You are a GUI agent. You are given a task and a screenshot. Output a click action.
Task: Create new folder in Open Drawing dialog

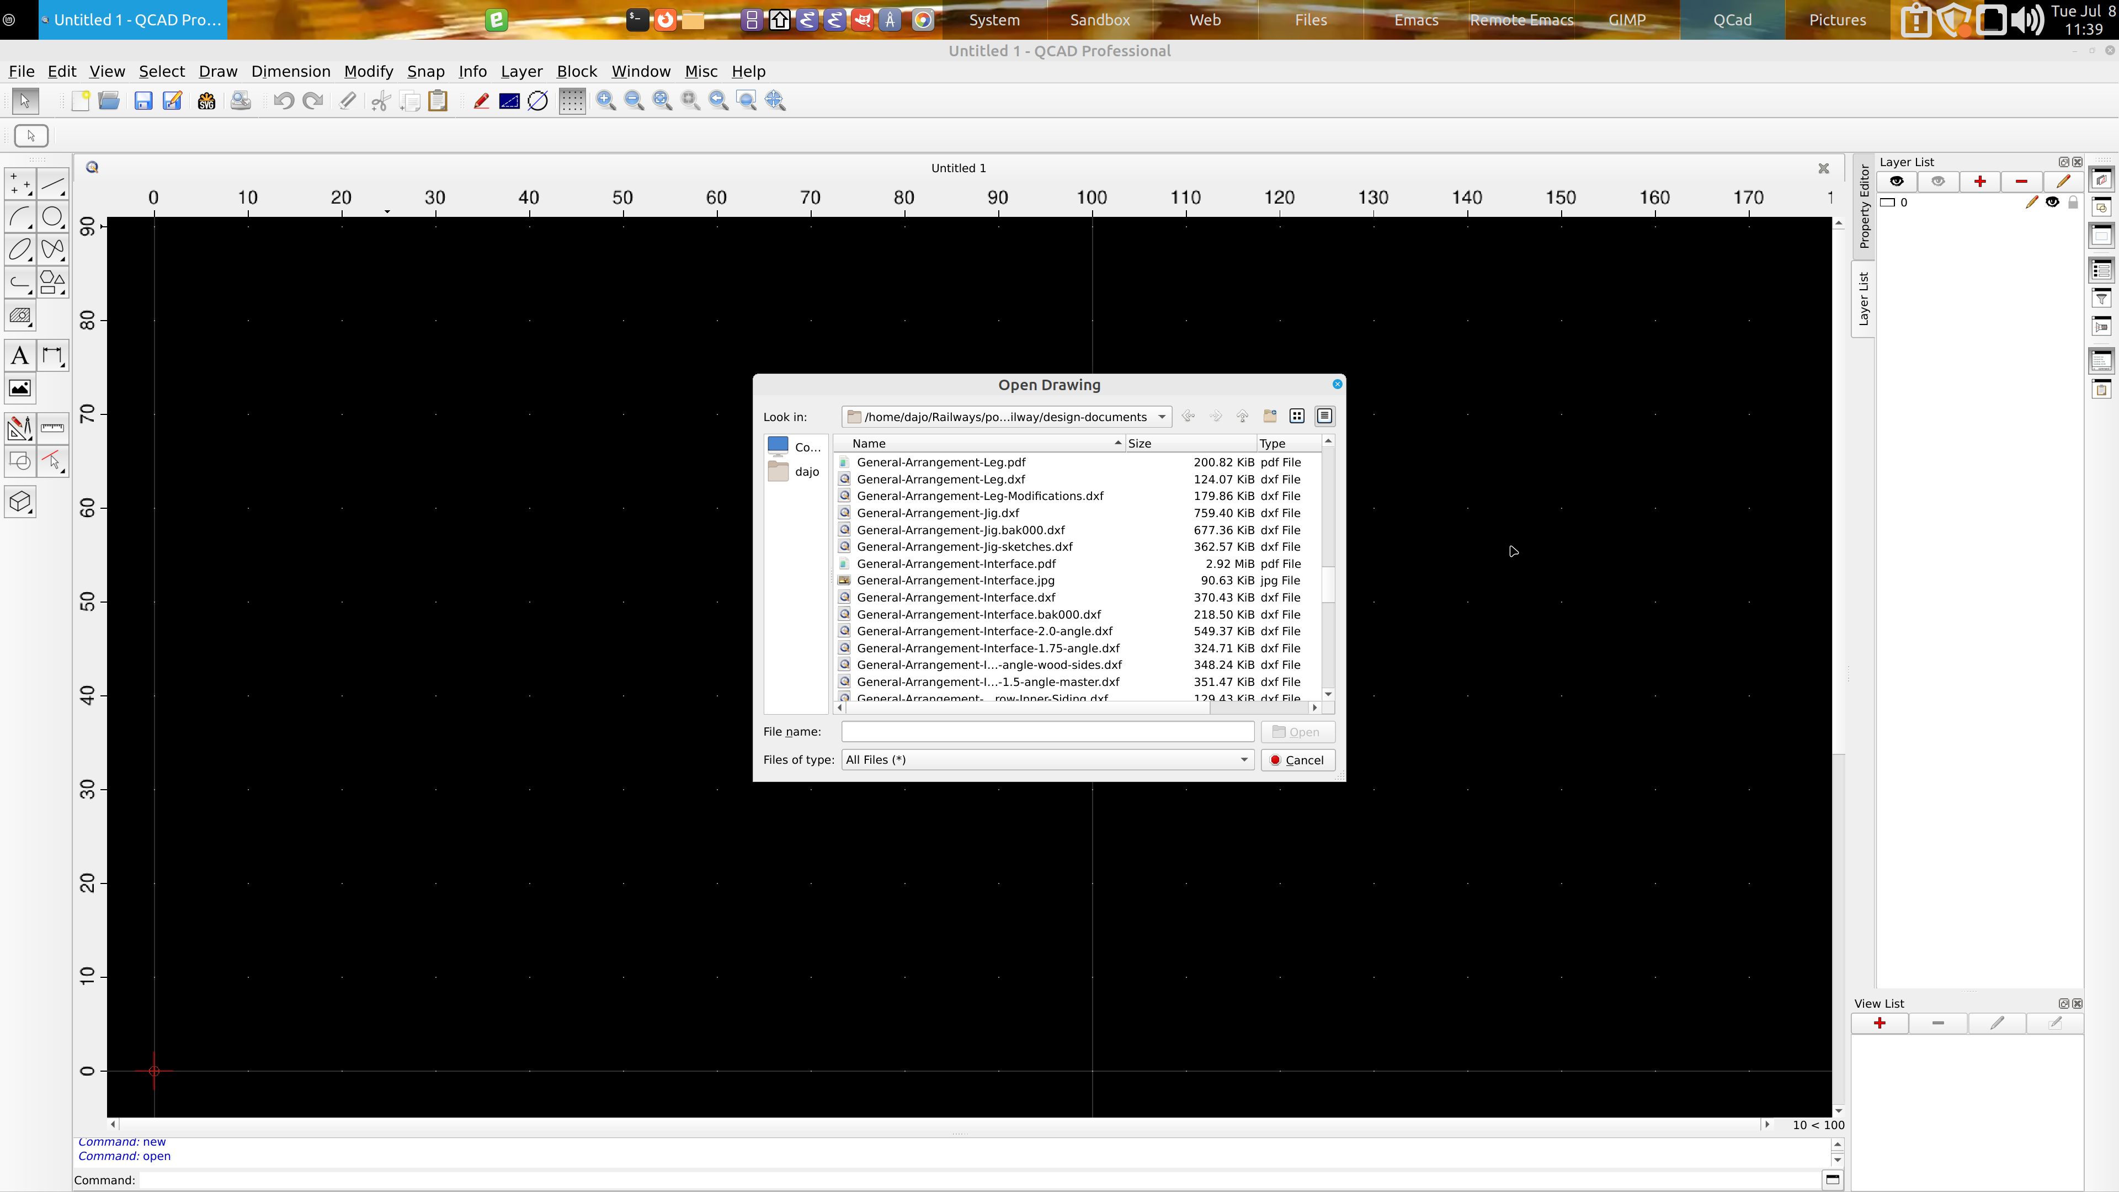pos(1270,416)
